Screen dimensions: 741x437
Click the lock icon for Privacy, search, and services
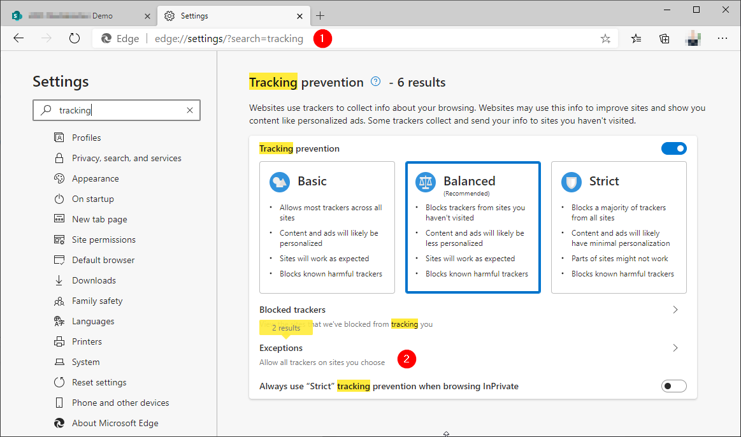coord(59,158)
